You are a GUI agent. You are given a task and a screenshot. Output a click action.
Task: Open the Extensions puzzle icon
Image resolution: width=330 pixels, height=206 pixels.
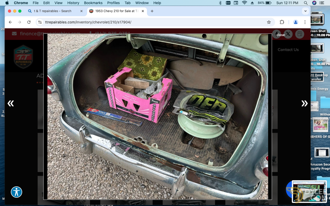point(282,22)
